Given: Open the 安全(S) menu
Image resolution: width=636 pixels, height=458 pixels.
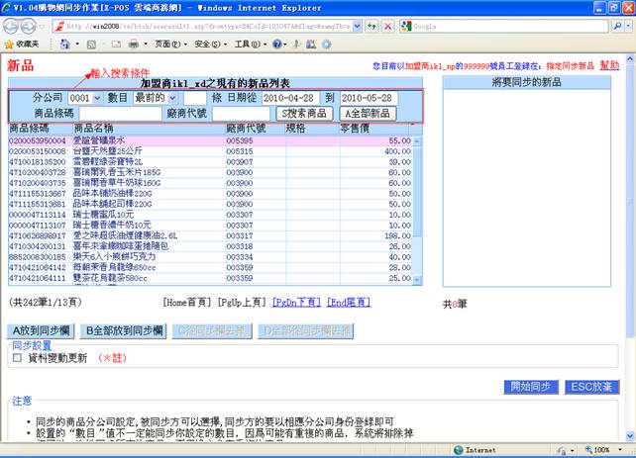Looking at the screenshot, I should 208,45.
